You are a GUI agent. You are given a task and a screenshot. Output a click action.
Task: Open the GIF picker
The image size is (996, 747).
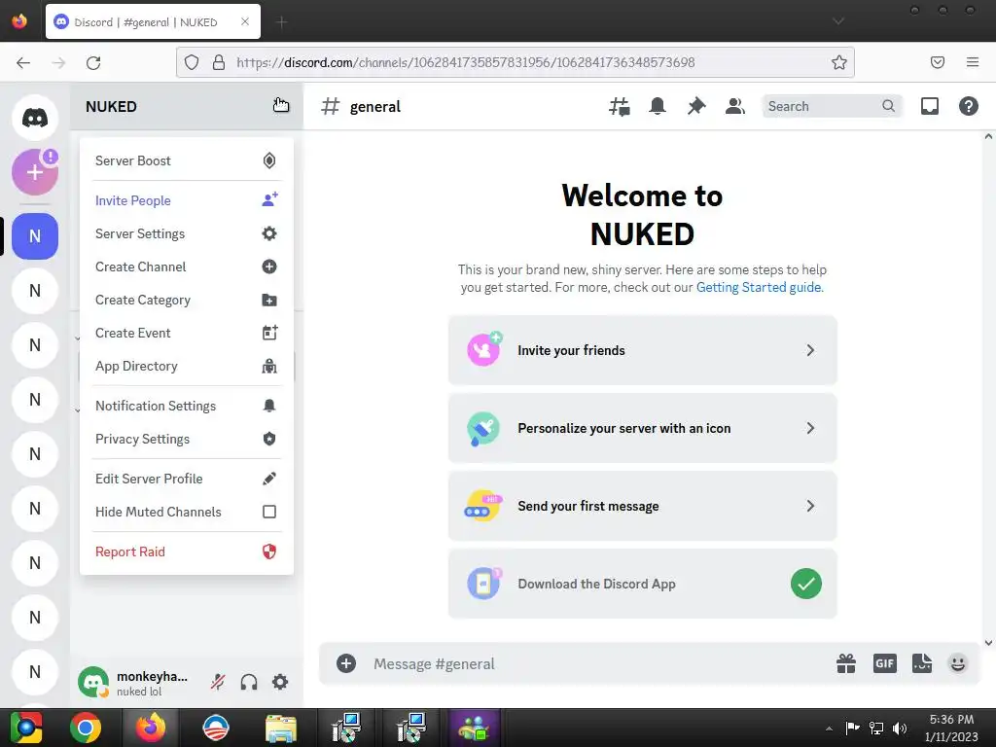pos(884,663)
